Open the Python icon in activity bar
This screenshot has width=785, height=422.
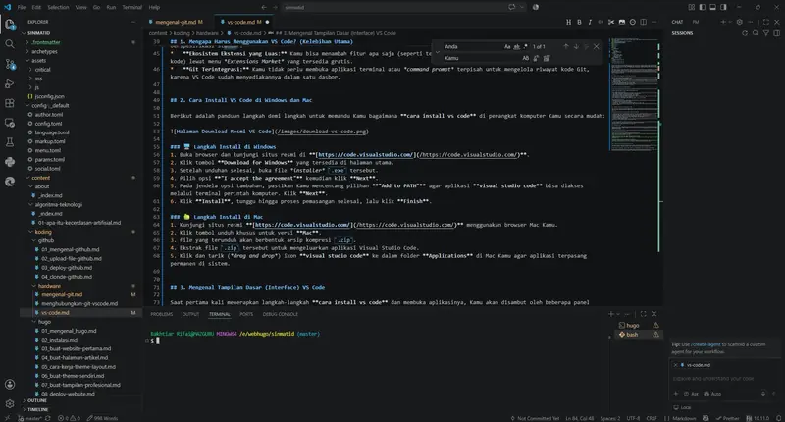coord(10,162)
